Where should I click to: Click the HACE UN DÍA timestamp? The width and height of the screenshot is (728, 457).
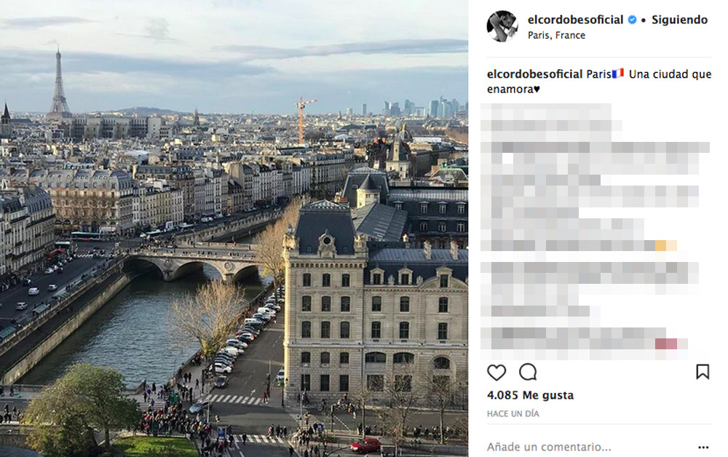(x=513, y=413)
